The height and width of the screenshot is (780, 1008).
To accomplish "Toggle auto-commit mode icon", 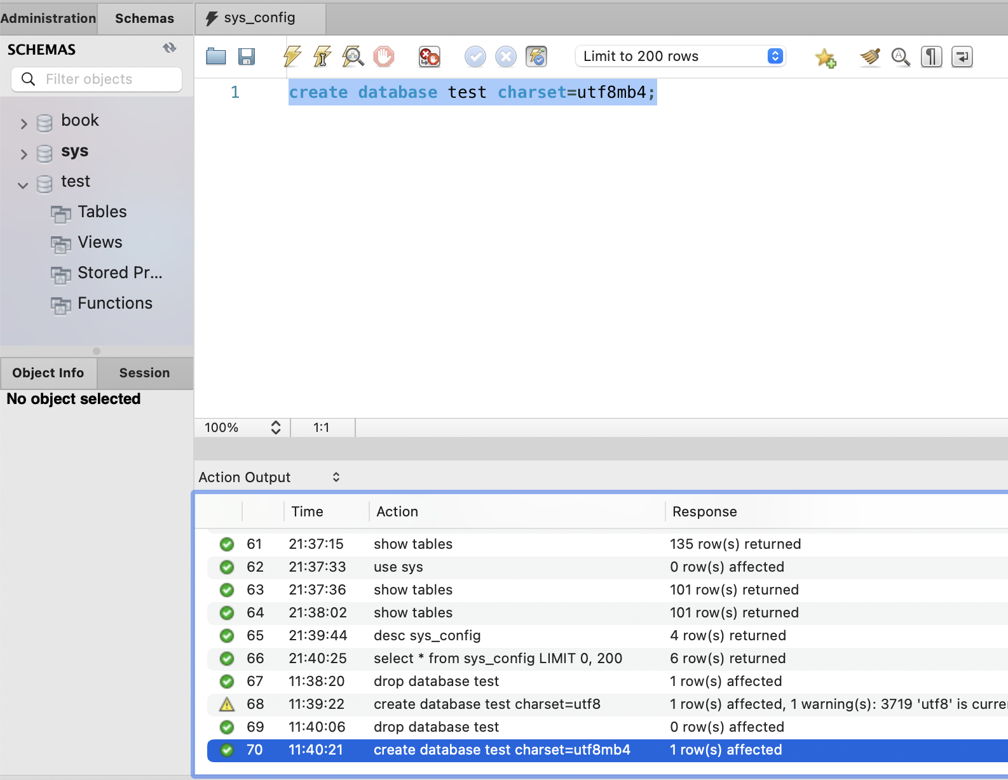I will tap(536, 57).
